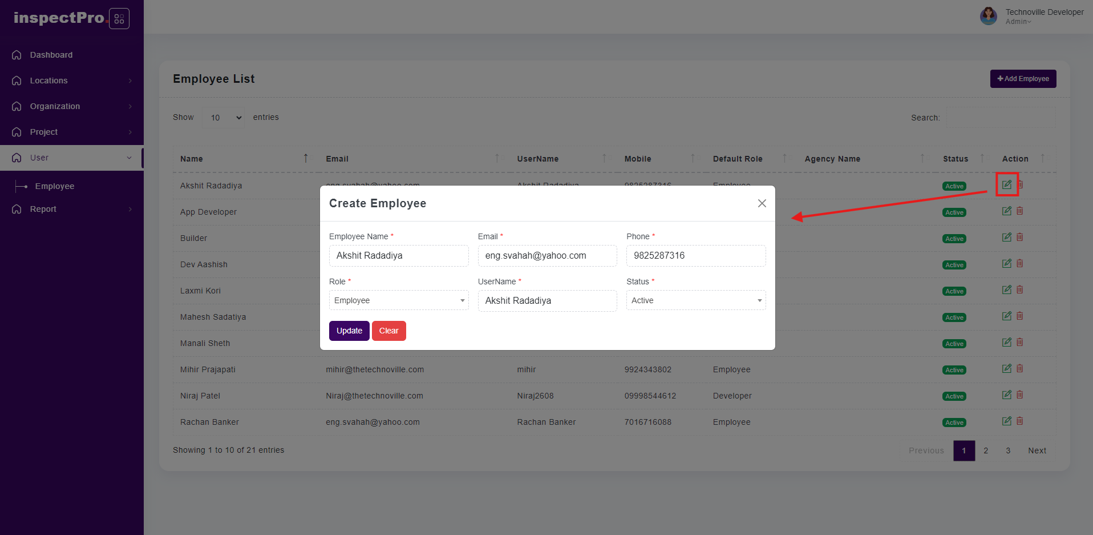The height and width of the screenshot is (535, 1093).
Task: Open Dashboard in the sidebar
Action: click(51, 55)
